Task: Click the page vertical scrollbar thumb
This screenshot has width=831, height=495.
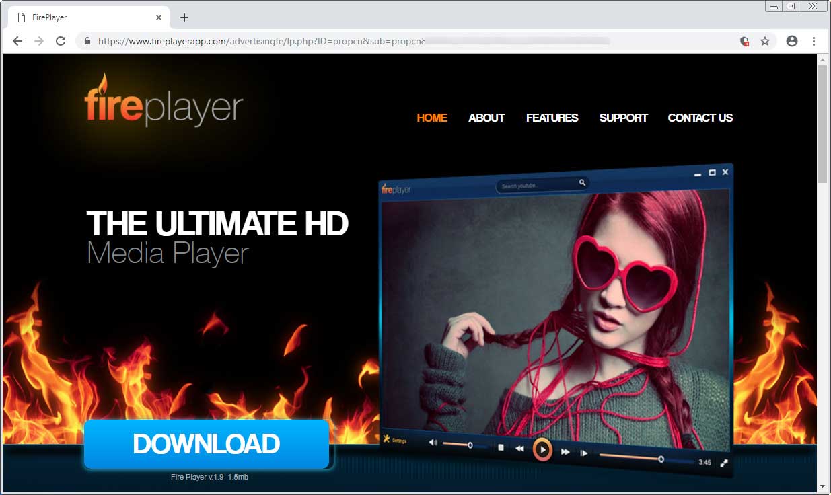Action: point(822,124)
